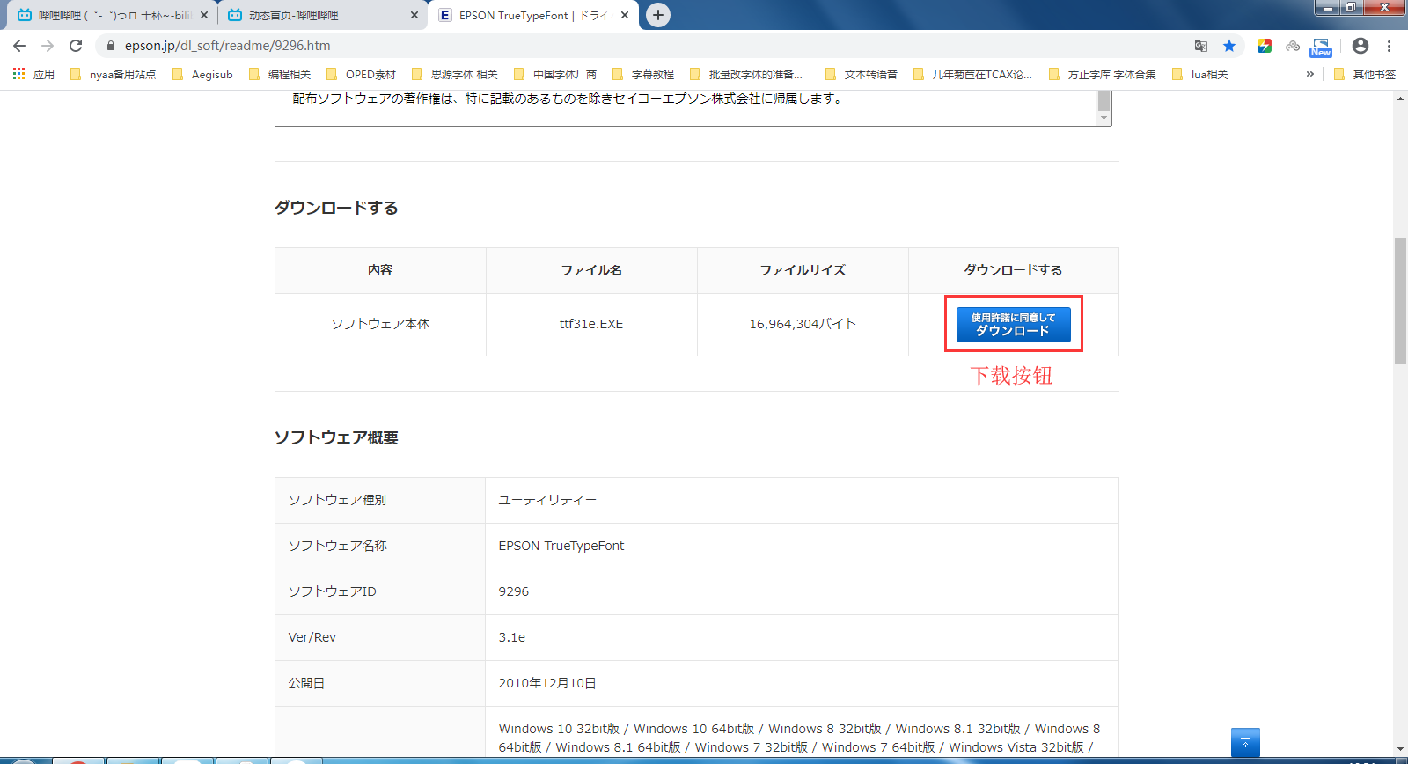Click the page scrollbar up arrow

(x=1400, y=99)
